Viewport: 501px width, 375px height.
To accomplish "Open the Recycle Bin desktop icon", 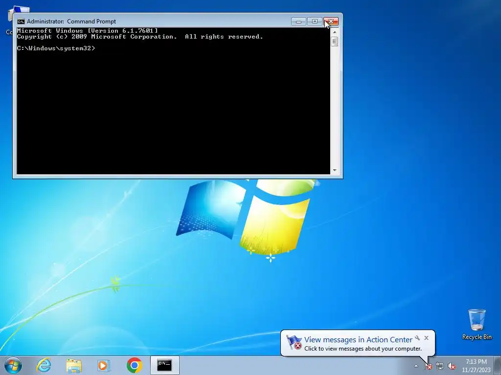I will pyautogui.click(x=477, y=324).
